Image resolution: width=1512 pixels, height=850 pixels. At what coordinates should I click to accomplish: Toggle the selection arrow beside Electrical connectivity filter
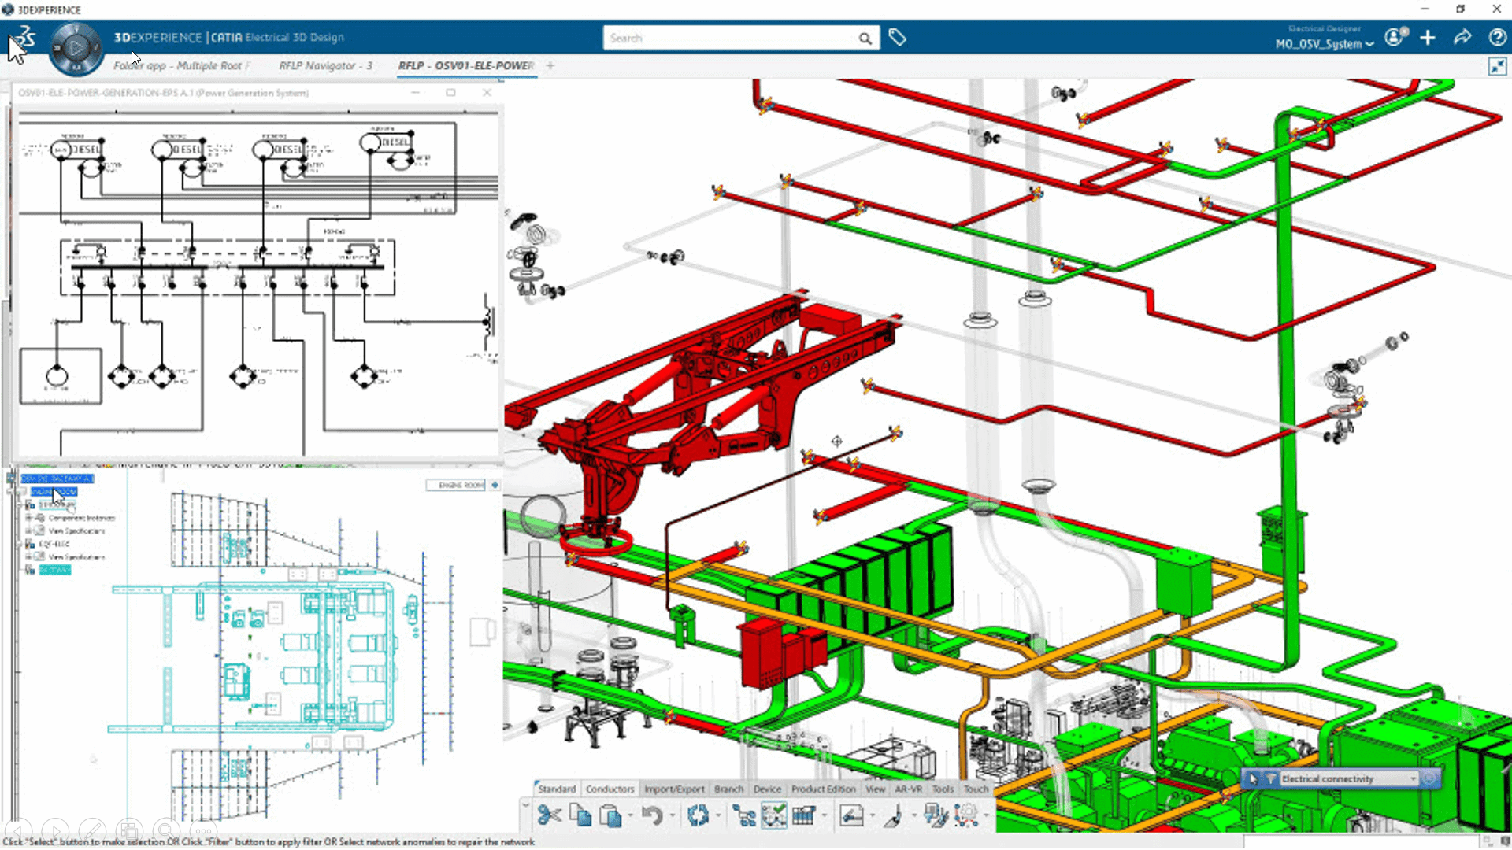[1254, 778]
